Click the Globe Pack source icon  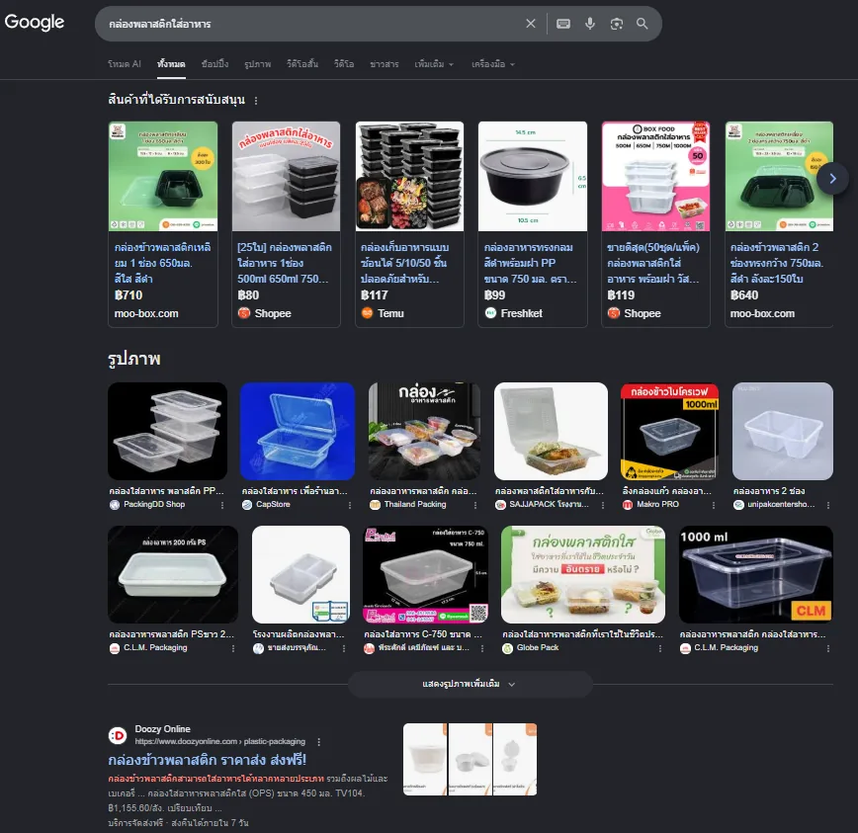click(508, 648)
